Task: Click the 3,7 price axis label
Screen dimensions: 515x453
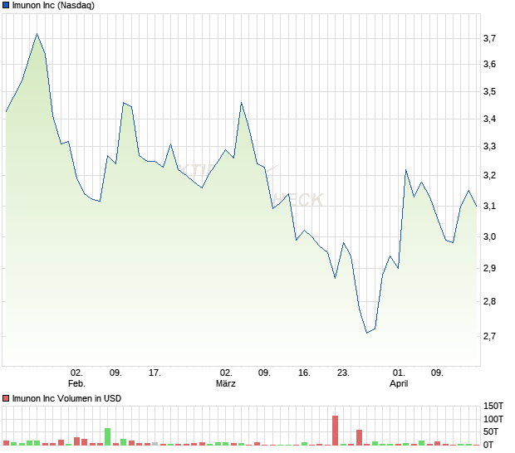Action: (489, 38)
